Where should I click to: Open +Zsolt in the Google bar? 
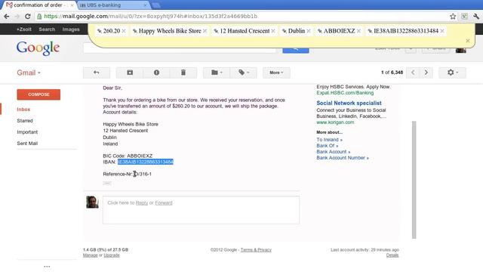pos(23,29)
